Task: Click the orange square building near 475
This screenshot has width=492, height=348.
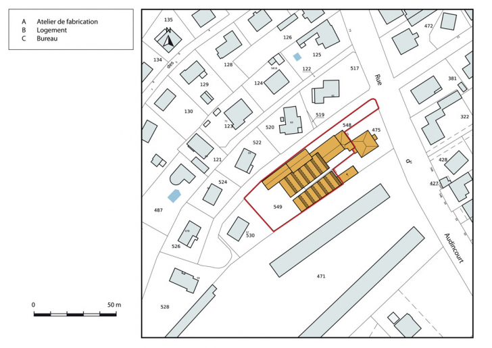Action: tap(366, 143)
